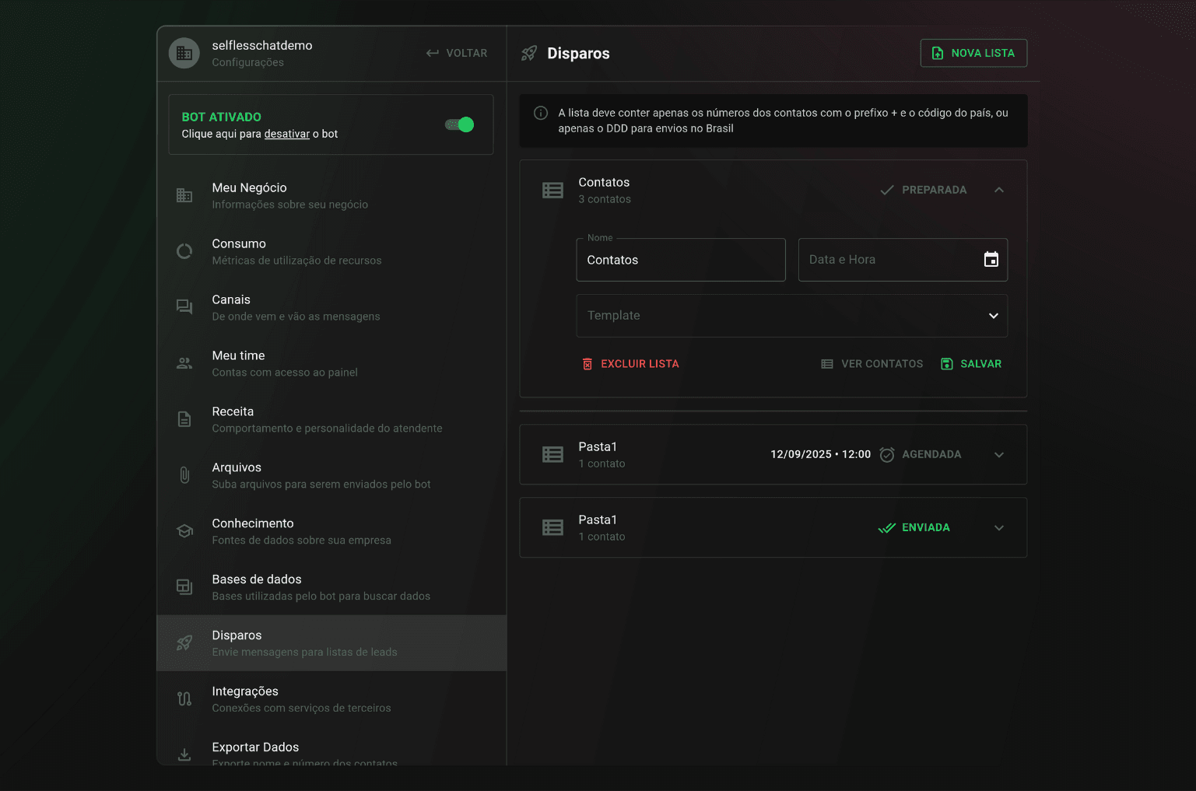This screenshot has width=1196, height=791.
Task: Click the trash icon of EXCLUIR LISTA
Action: click(587, 364)
